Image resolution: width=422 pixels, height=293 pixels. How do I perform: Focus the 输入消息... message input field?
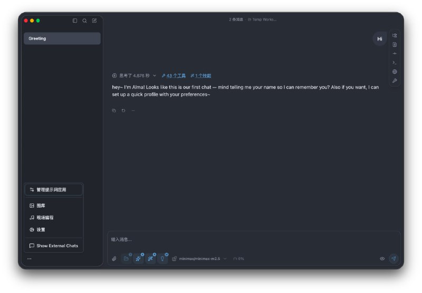tap(254, 239)
